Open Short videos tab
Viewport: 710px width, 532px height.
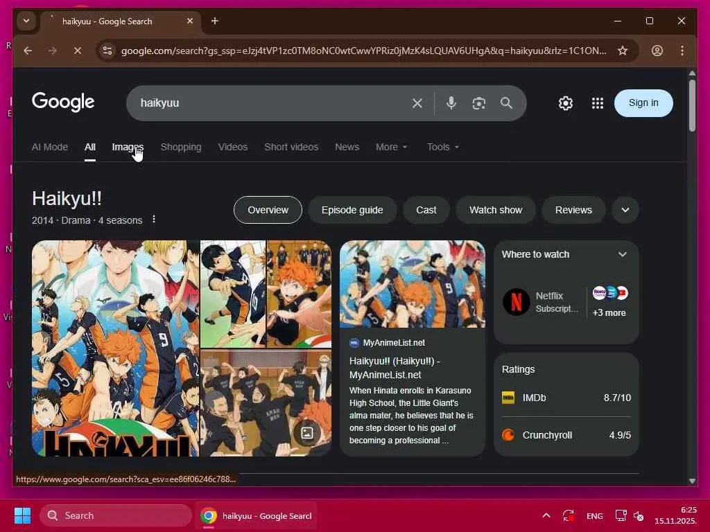tap(291, 147)
